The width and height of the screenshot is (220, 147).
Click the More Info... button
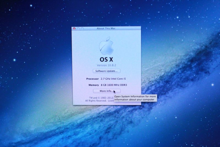coord(107,91)
